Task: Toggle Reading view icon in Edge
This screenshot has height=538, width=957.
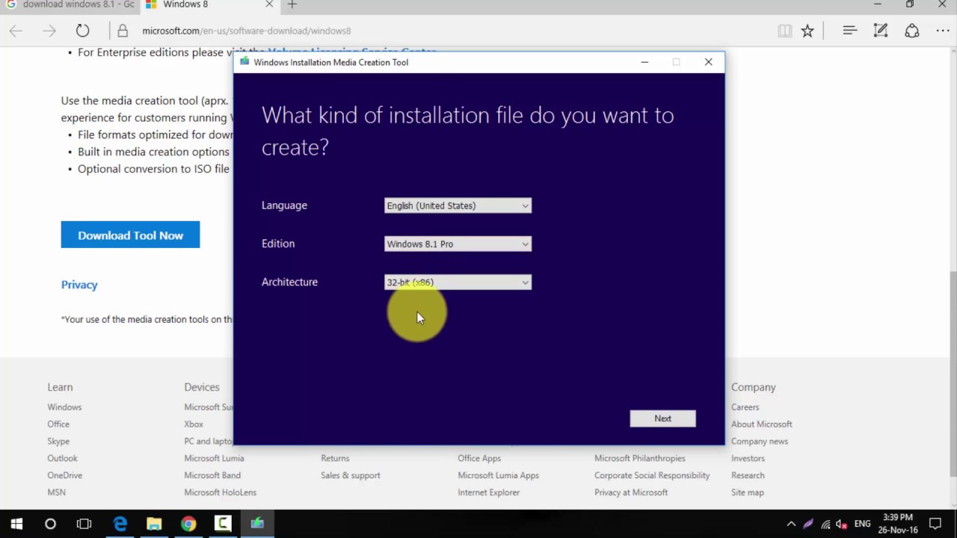Action: coord(784,31)
